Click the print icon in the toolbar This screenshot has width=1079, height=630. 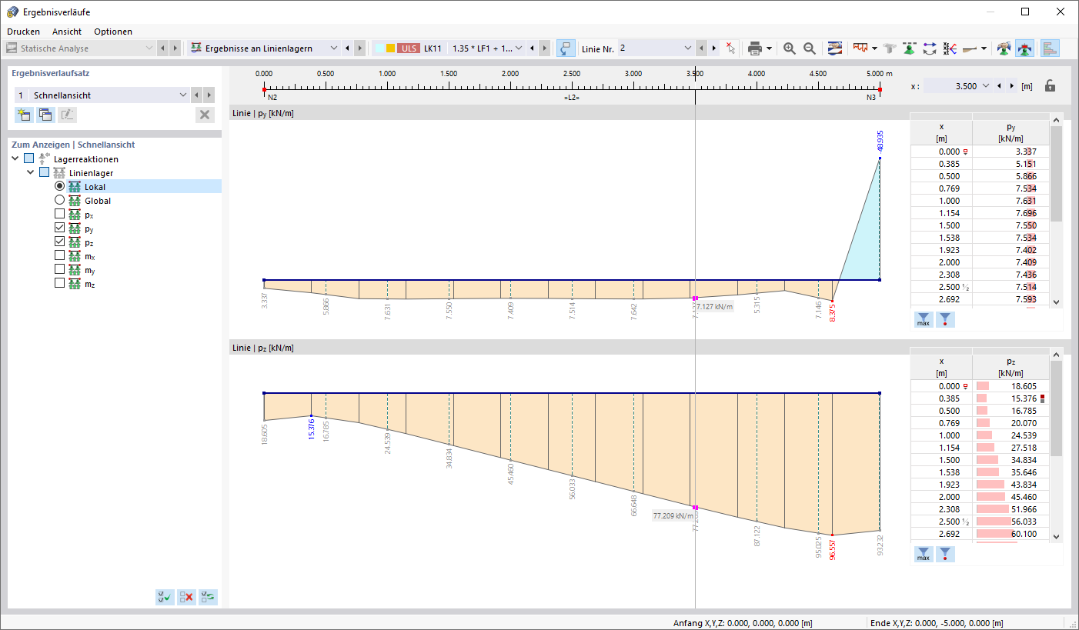[x=754, y=48]
